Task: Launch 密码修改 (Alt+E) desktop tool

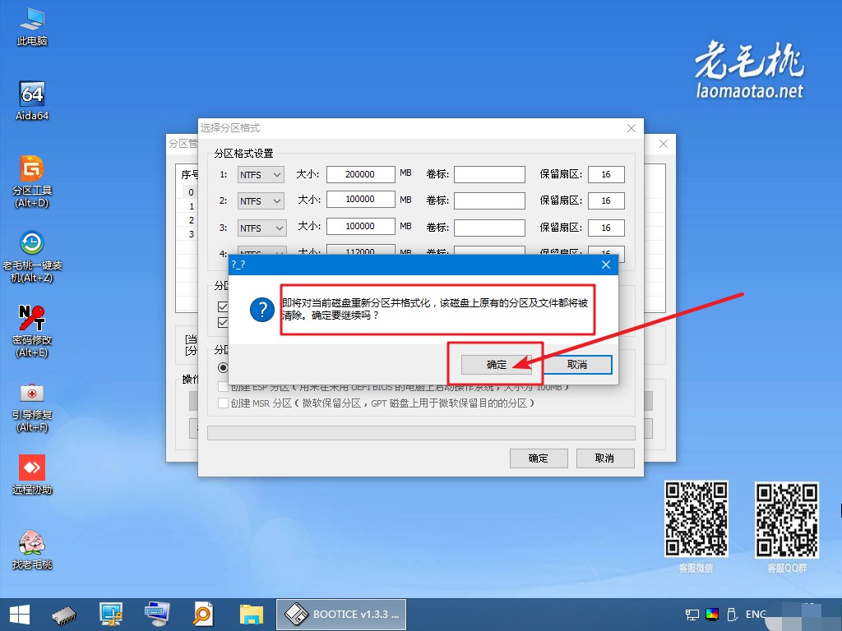Action: coord(32,331)
